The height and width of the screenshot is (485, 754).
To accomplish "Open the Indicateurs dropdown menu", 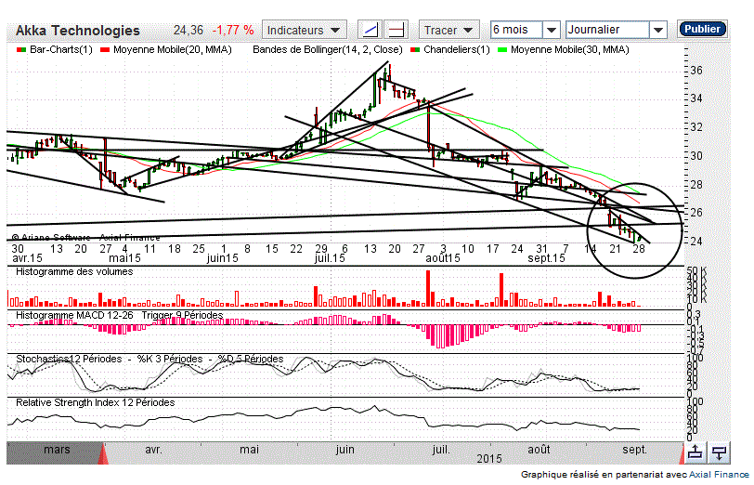I will click(305, 30).
